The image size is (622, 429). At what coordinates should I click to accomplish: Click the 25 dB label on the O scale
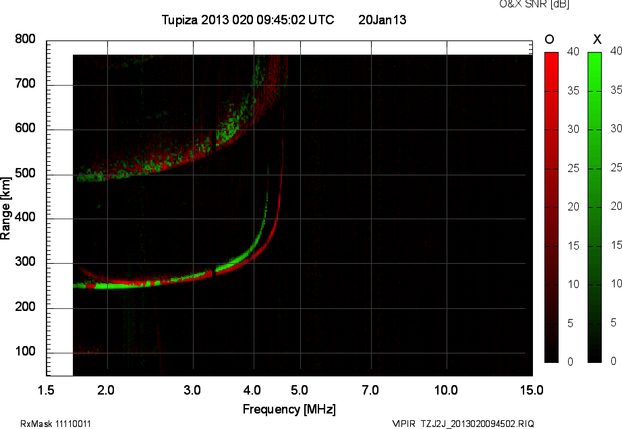pyautogui.click(x=573, y=168)
